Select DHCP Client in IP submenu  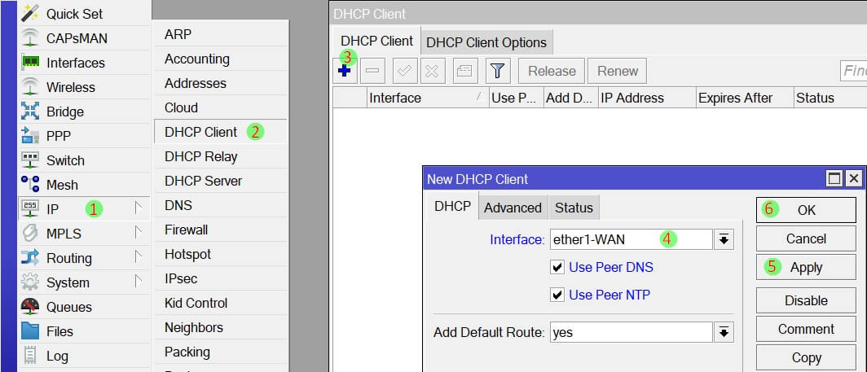pyautogui.click(x=200, y=132)
